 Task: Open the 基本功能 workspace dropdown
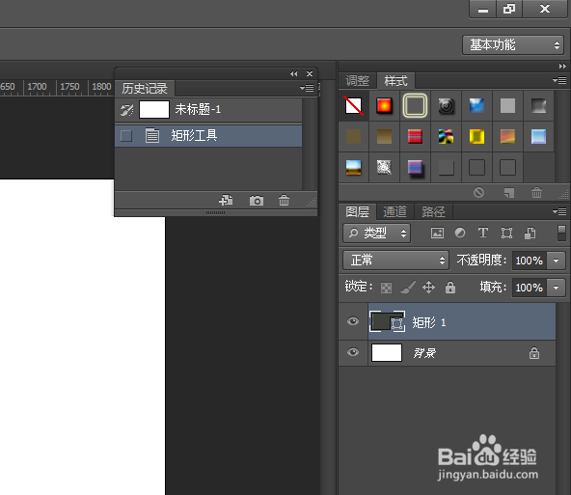[513, 45]
